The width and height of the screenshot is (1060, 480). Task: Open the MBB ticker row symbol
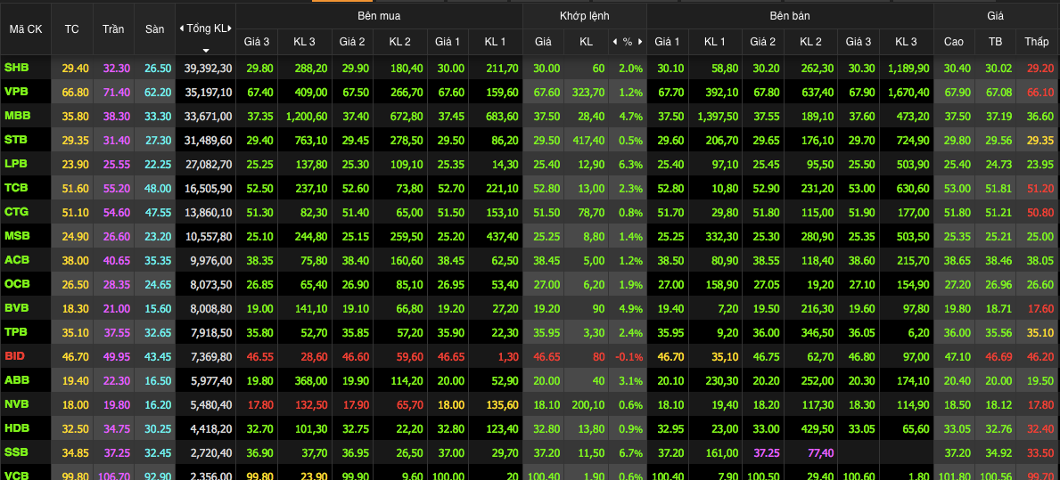[17, 116]
